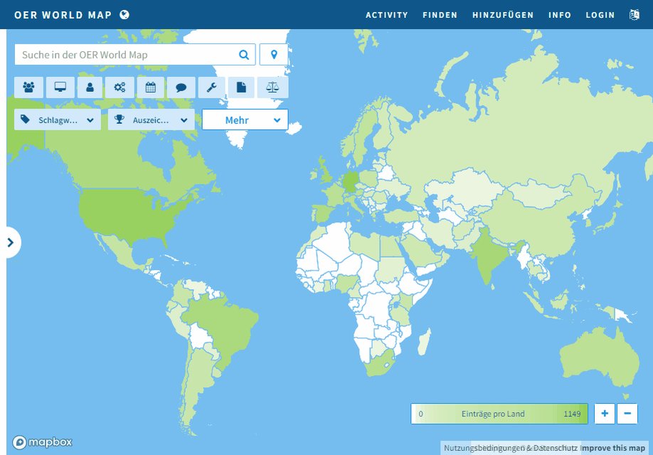Filter by stories (speech bubble icon)
The width and height of the screenshot is (653, 455).
(181, 87)
